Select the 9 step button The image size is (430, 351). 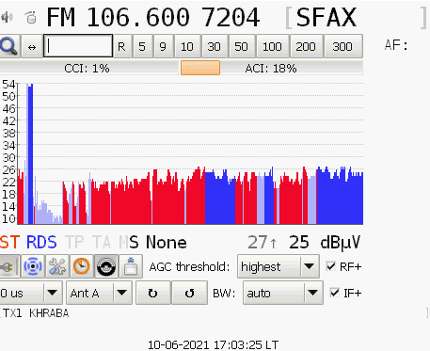[163, 46]
